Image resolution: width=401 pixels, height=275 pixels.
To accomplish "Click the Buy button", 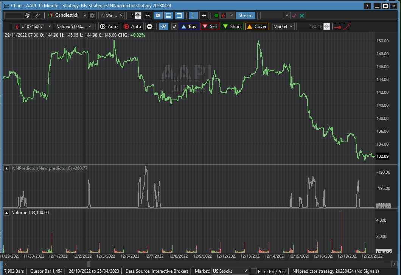I will [x=189, y=26].
